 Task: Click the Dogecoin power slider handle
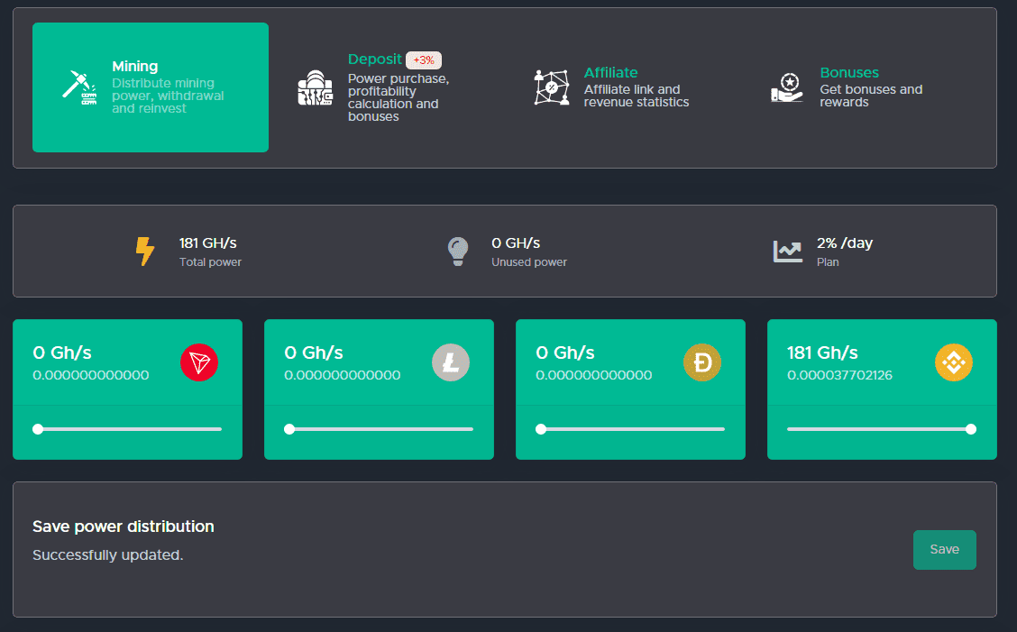click(x=541, y=429)
